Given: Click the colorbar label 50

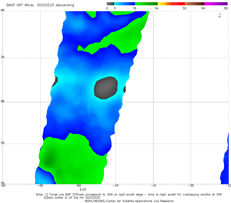Looking at the screenshot, I should pyautogui.click(x=184, y=8).
